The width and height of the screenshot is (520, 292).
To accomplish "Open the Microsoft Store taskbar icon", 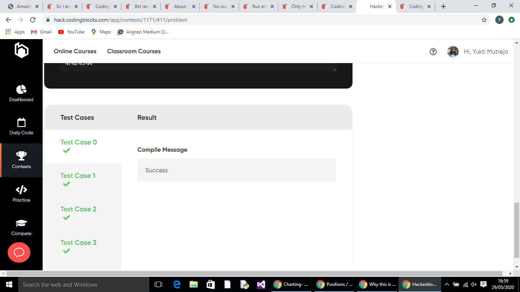I will coord(211,284).
